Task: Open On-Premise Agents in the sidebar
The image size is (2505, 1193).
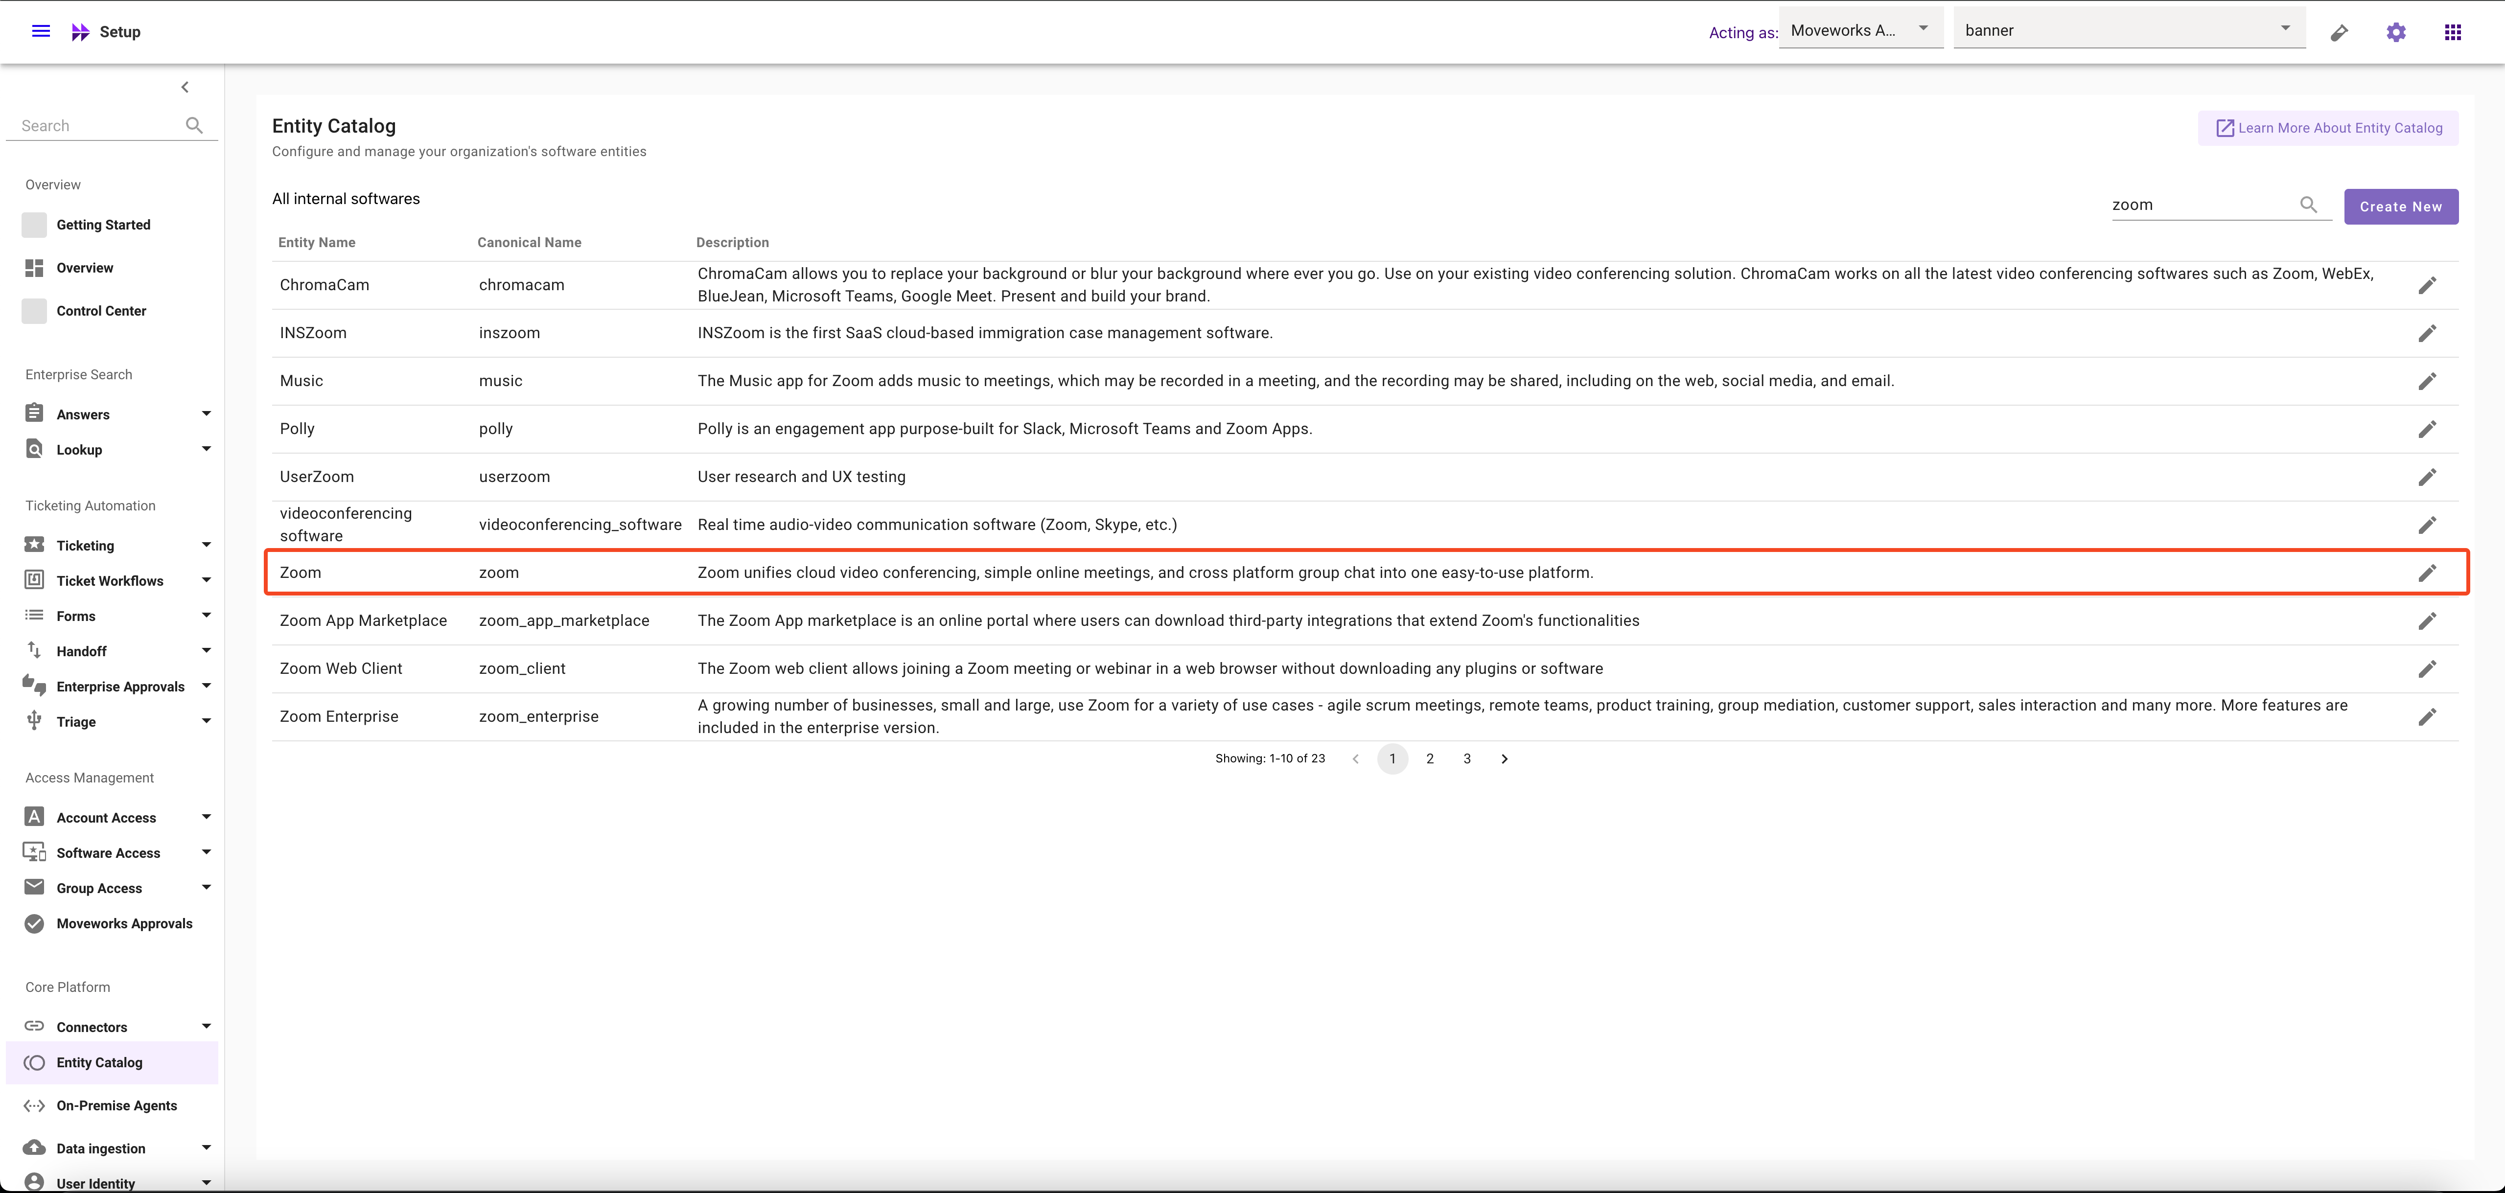Action: point(116,1105)
